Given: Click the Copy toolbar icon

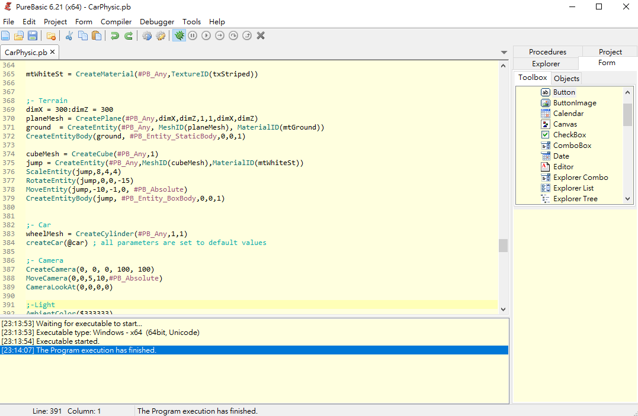Looking at the screenshot, I should pos(83,36).
